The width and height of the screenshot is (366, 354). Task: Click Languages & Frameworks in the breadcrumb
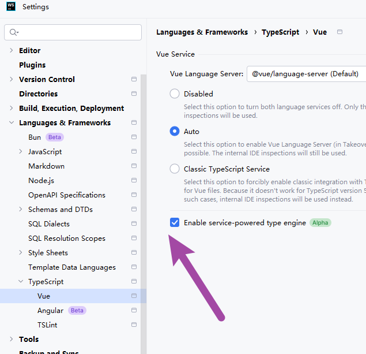point(202,32)
